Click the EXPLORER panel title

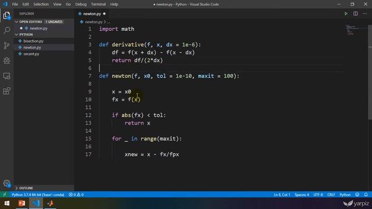(x=27, y=14)
